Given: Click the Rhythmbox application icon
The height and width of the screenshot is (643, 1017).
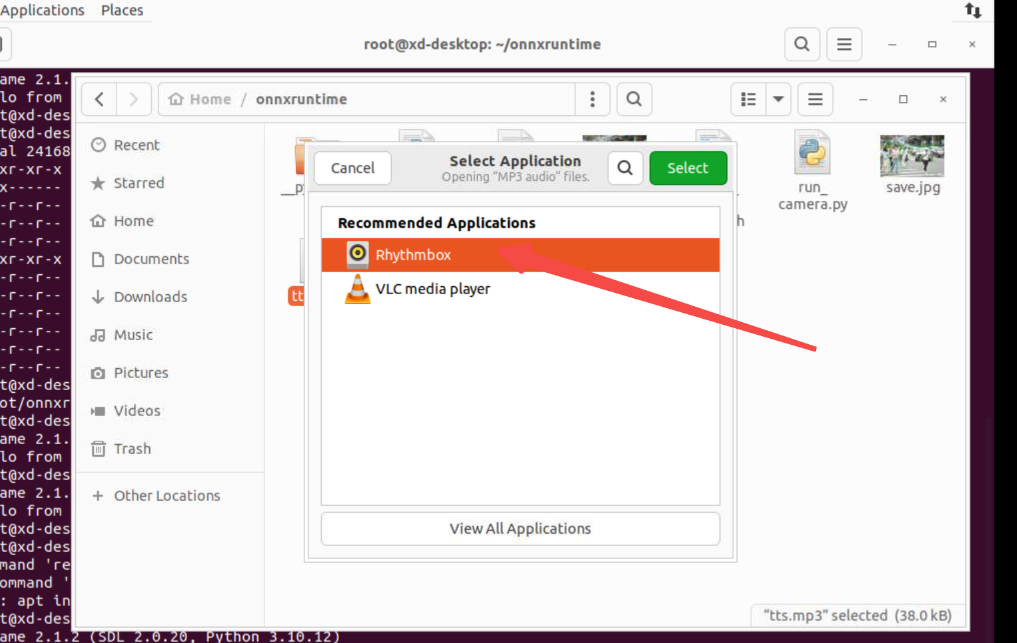Looking at the screenshot, I should 358,254.
